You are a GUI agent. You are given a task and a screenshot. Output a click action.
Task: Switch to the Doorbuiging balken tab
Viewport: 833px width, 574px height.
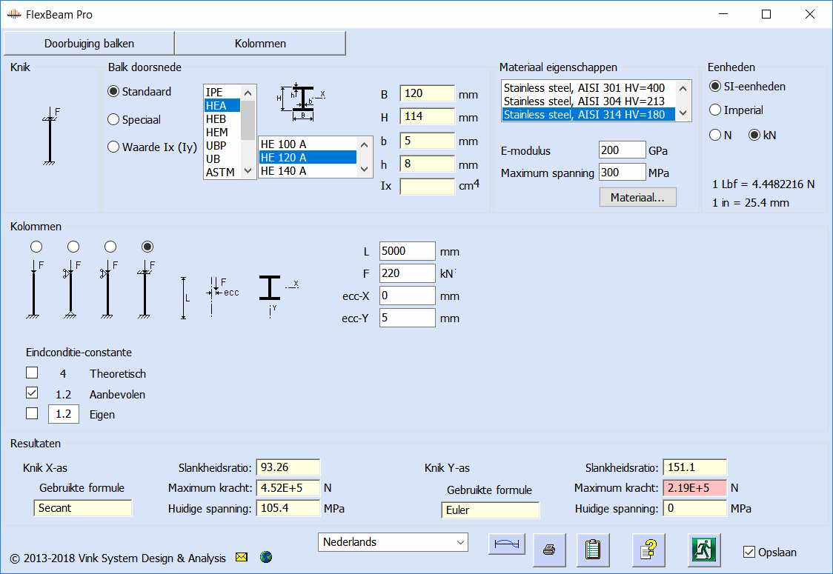tap(89, 44)
